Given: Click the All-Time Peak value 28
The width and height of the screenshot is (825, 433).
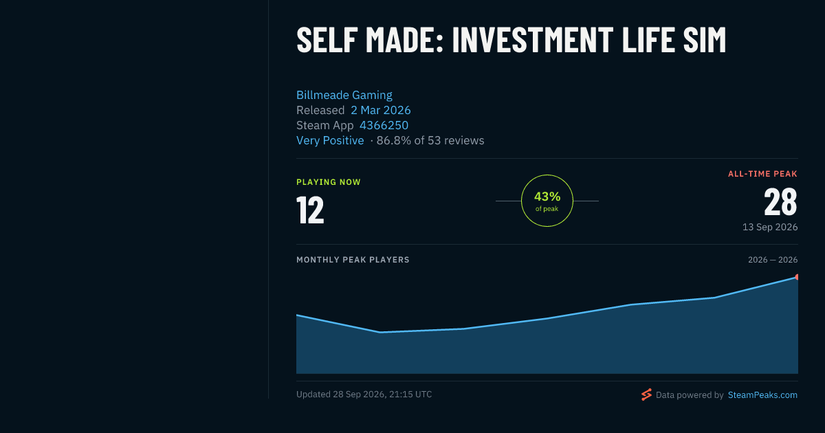Looking at the screenshot, I should coord(780,202).
